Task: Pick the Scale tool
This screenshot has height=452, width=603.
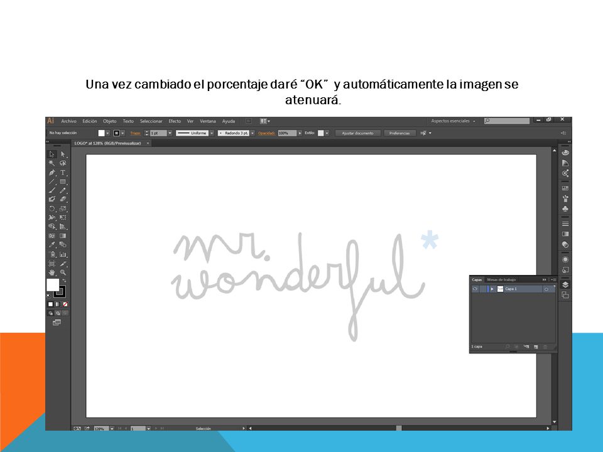Action: click(63, 208)
